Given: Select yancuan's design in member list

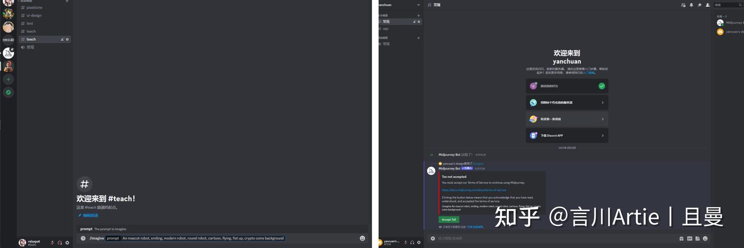Looking at the screenshot, I should (730, 32).
